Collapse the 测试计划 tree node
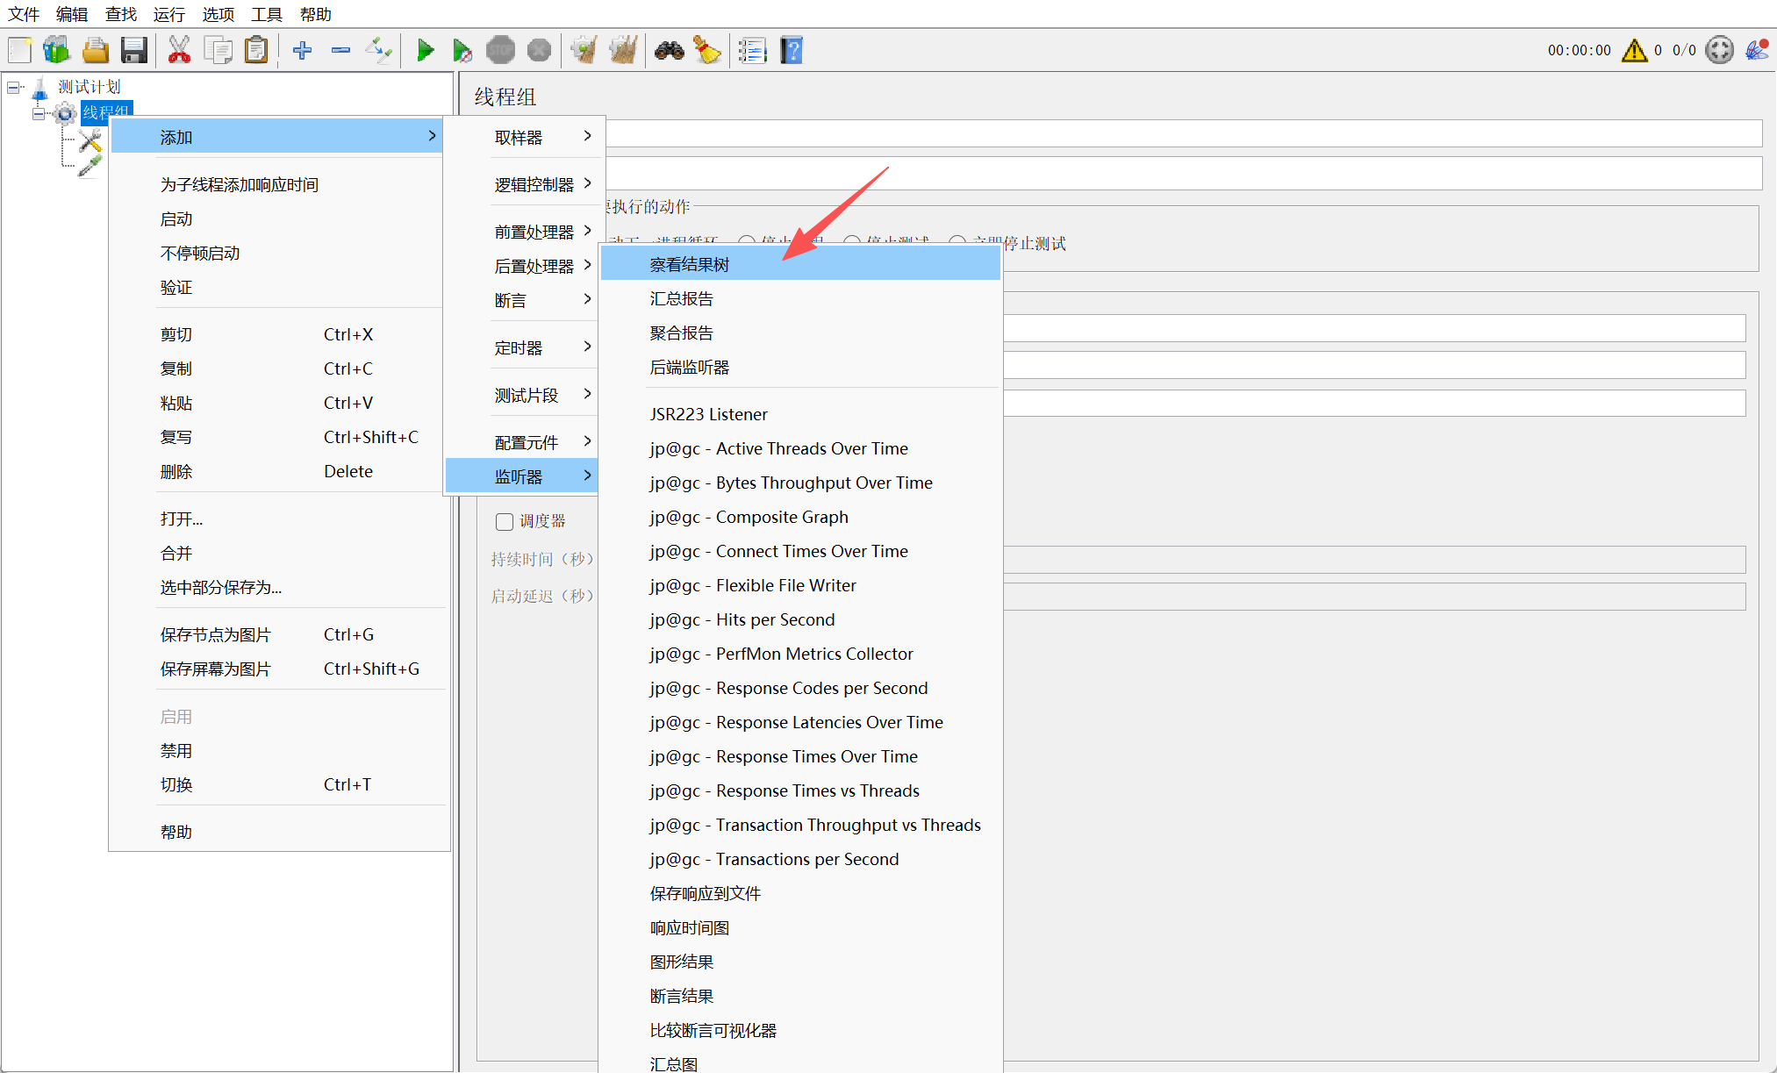Image resolution: width=1777 pixels, height=1073 pixels. (14, 88)
